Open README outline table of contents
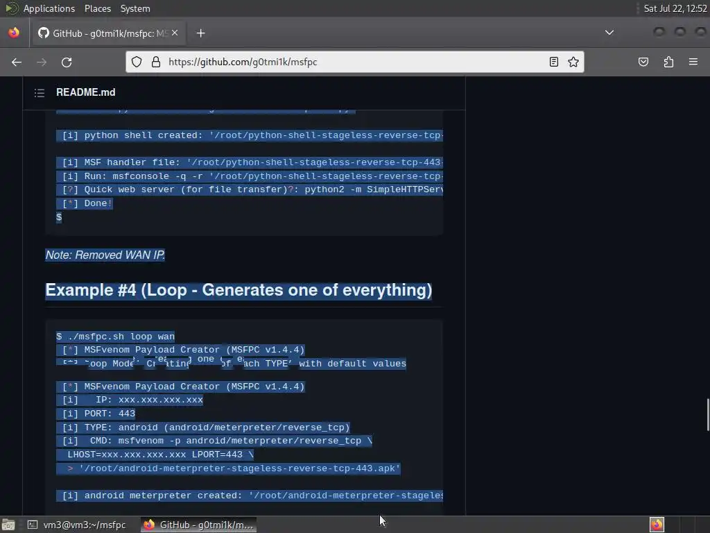Screen dimensions: 710x533 pos(40,93)
